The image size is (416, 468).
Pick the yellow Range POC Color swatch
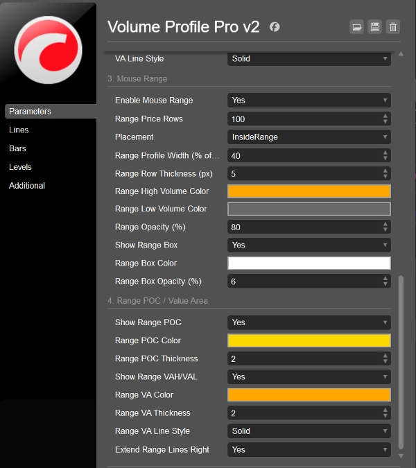pos(309,340)
